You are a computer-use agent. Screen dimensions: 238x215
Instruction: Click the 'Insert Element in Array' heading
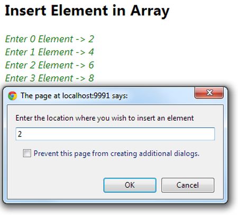point(87,11)
